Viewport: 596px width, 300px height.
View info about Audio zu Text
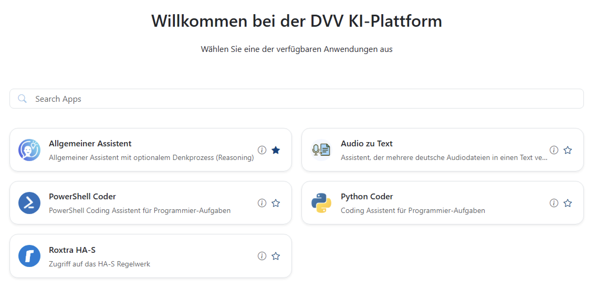pyautogui.click(x=553, y=150)
